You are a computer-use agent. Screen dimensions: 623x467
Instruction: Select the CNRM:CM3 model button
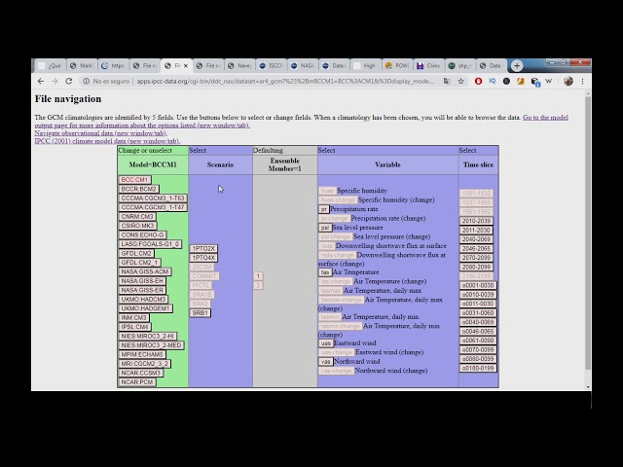pos(137,216)
